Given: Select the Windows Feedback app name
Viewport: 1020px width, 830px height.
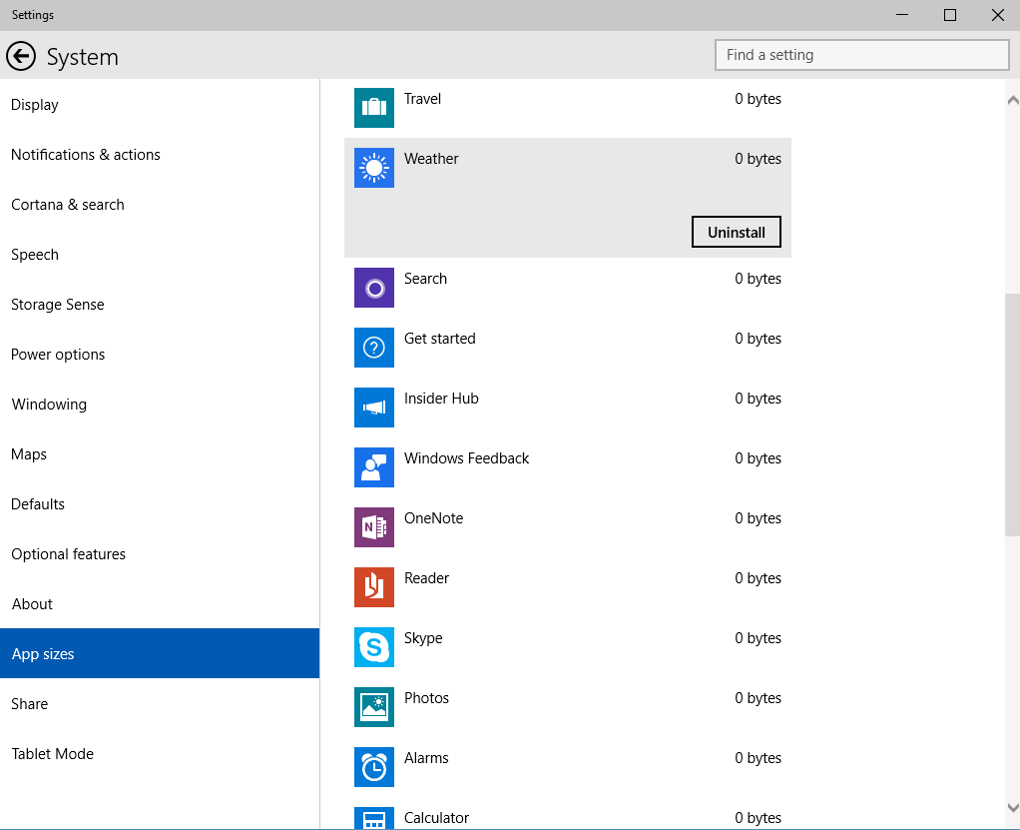Looking at the screenshot, I should [x=466, y=458].
